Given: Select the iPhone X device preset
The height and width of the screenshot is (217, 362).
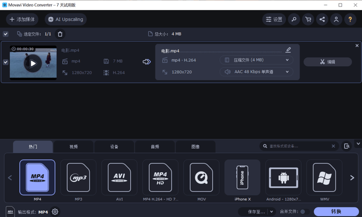Looking at the screenshot, I should (242, 177).
